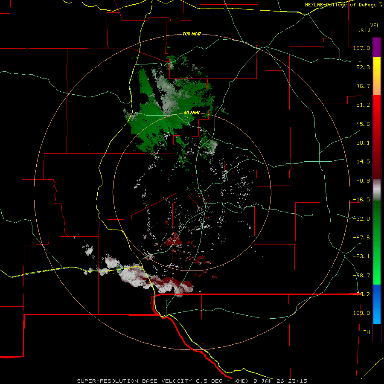Click the -63.1 value on velocity scale
Viewport: 384px width, 384px height.
[361, 256]
